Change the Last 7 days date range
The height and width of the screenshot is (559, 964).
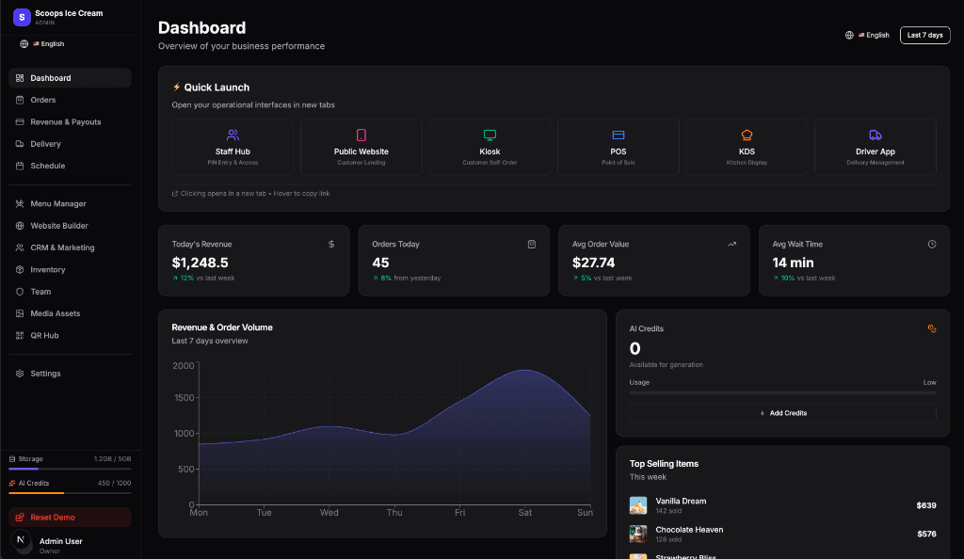[x=924, y=35]
